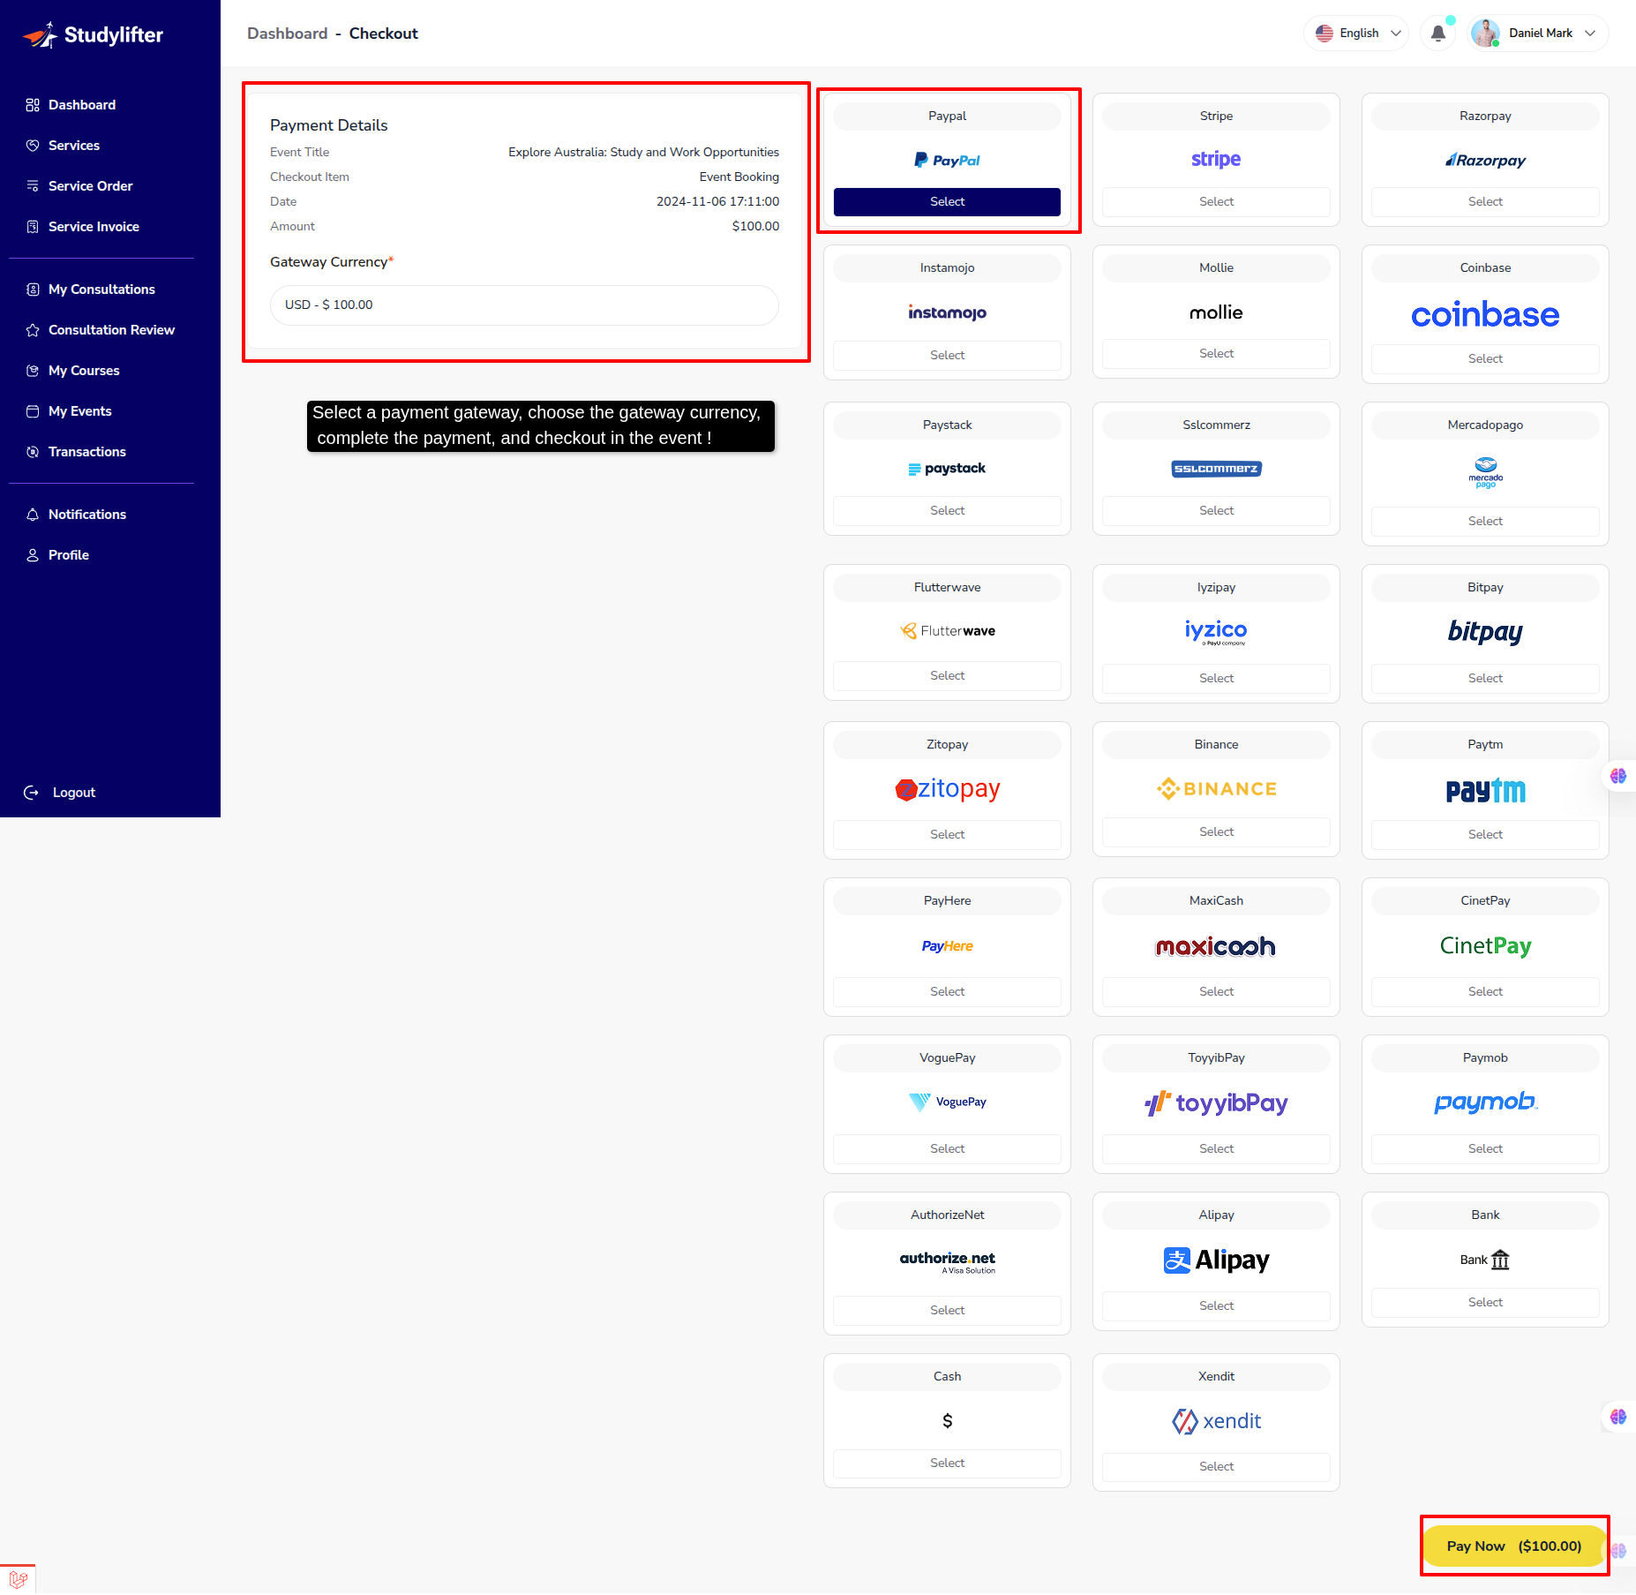Select the VoguePay gateway button
Viewport: 1636px width, 1595px height.
[947, 1149]
